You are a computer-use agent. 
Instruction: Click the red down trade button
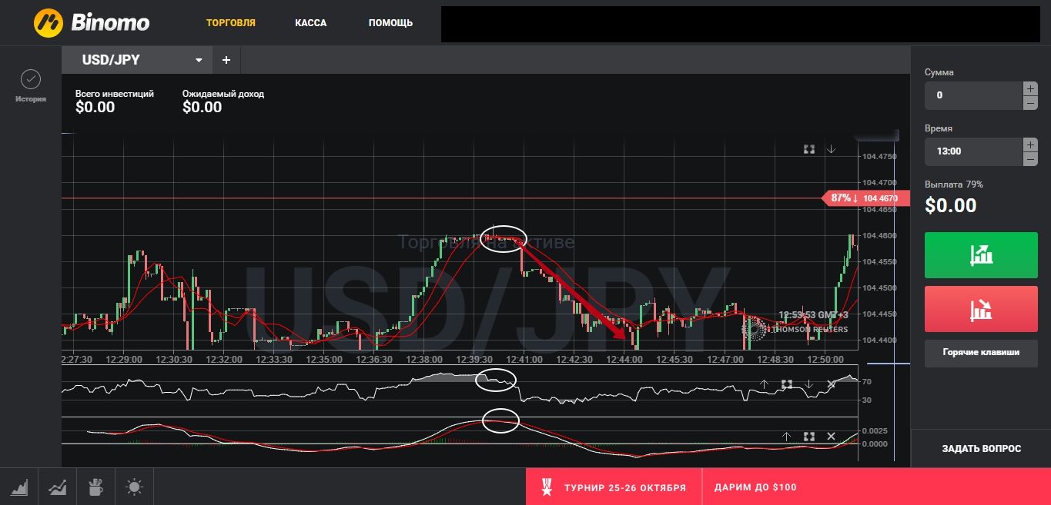981,309
